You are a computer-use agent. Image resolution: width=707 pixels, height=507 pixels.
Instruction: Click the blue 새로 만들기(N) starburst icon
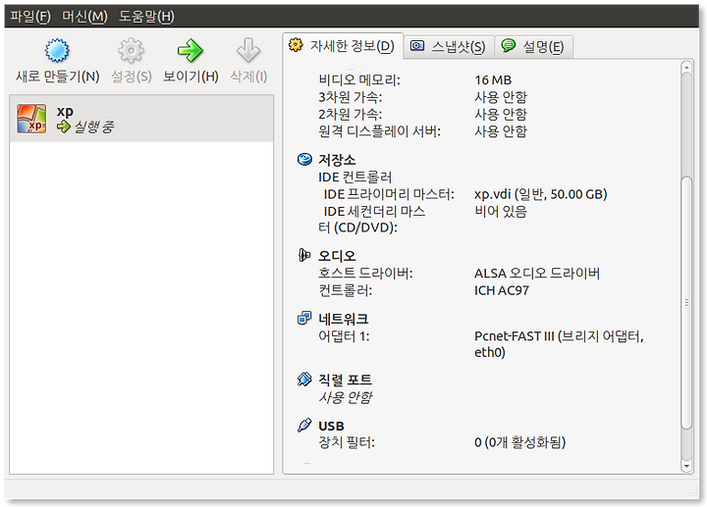(57, 50)
